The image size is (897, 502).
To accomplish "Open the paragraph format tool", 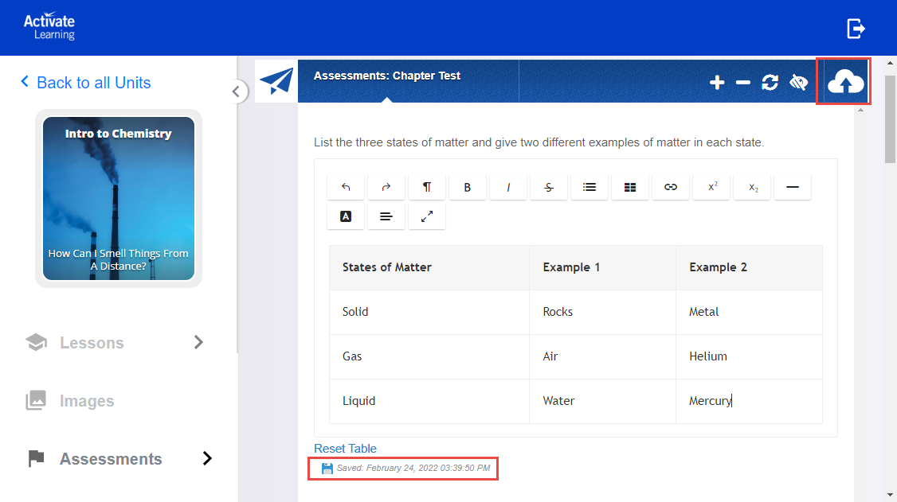I will click(427, 187).
